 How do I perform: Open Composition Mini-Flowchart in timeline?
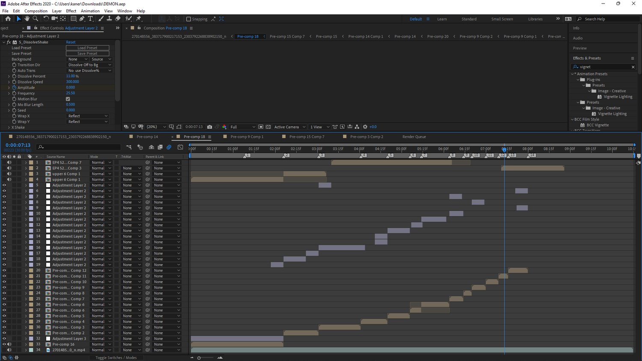(129, 147)
